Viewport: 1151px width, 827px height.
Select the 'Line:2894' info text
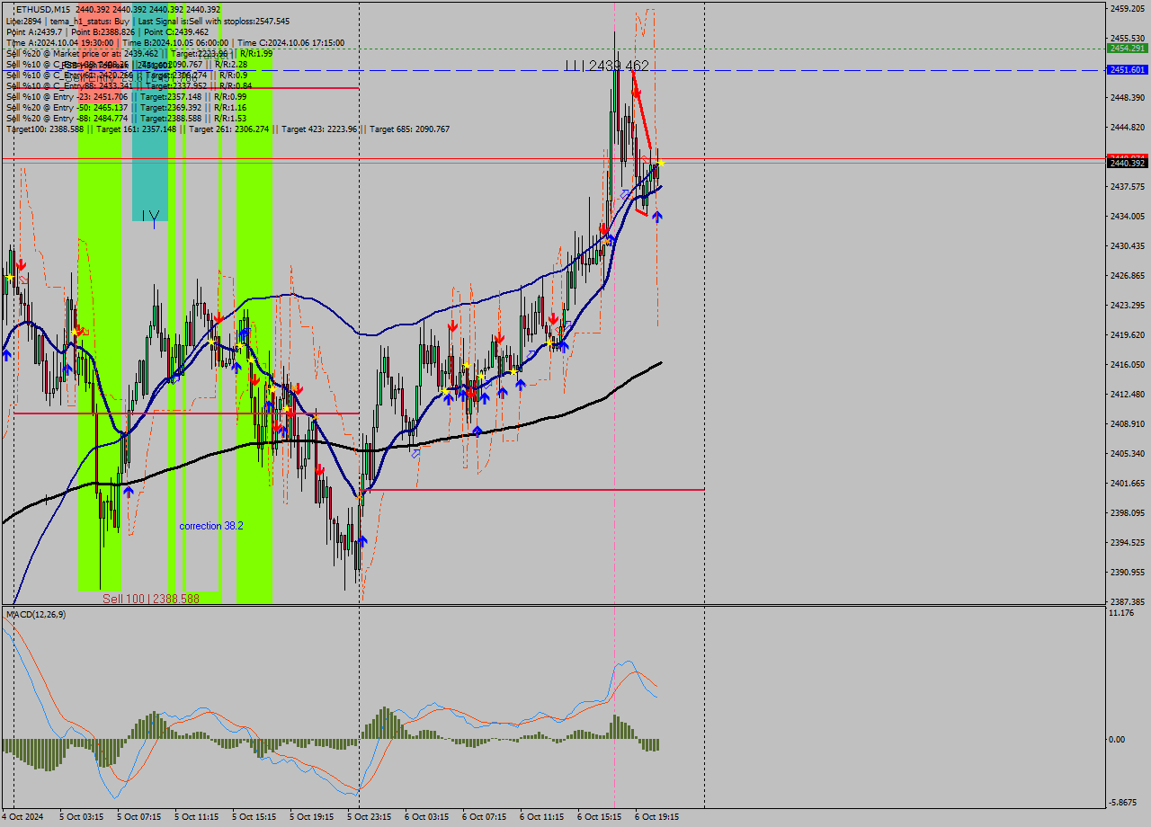23,21
